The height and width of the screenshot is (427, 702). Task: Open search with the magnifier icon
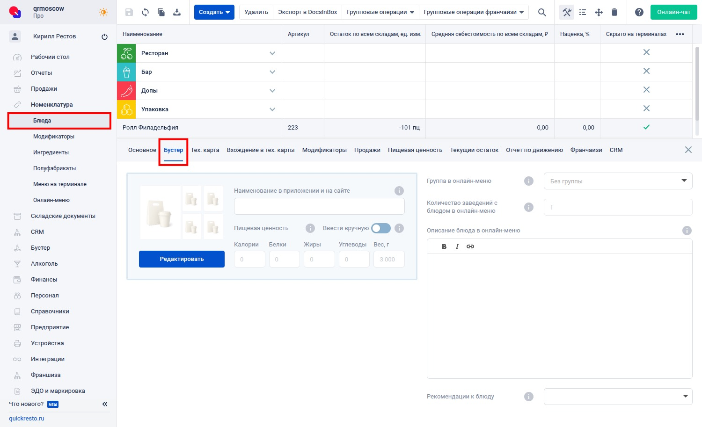tap(542, 12)
